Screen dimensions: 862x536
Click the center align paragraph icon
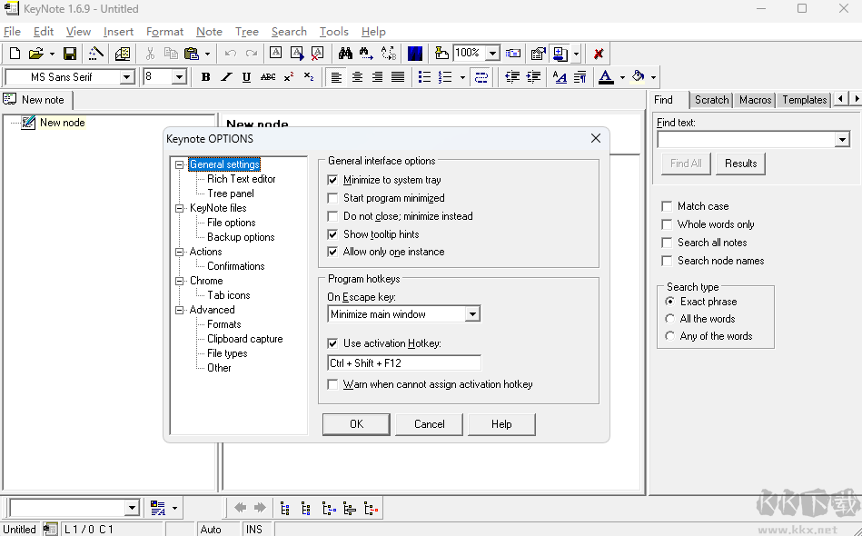[357, 77]
